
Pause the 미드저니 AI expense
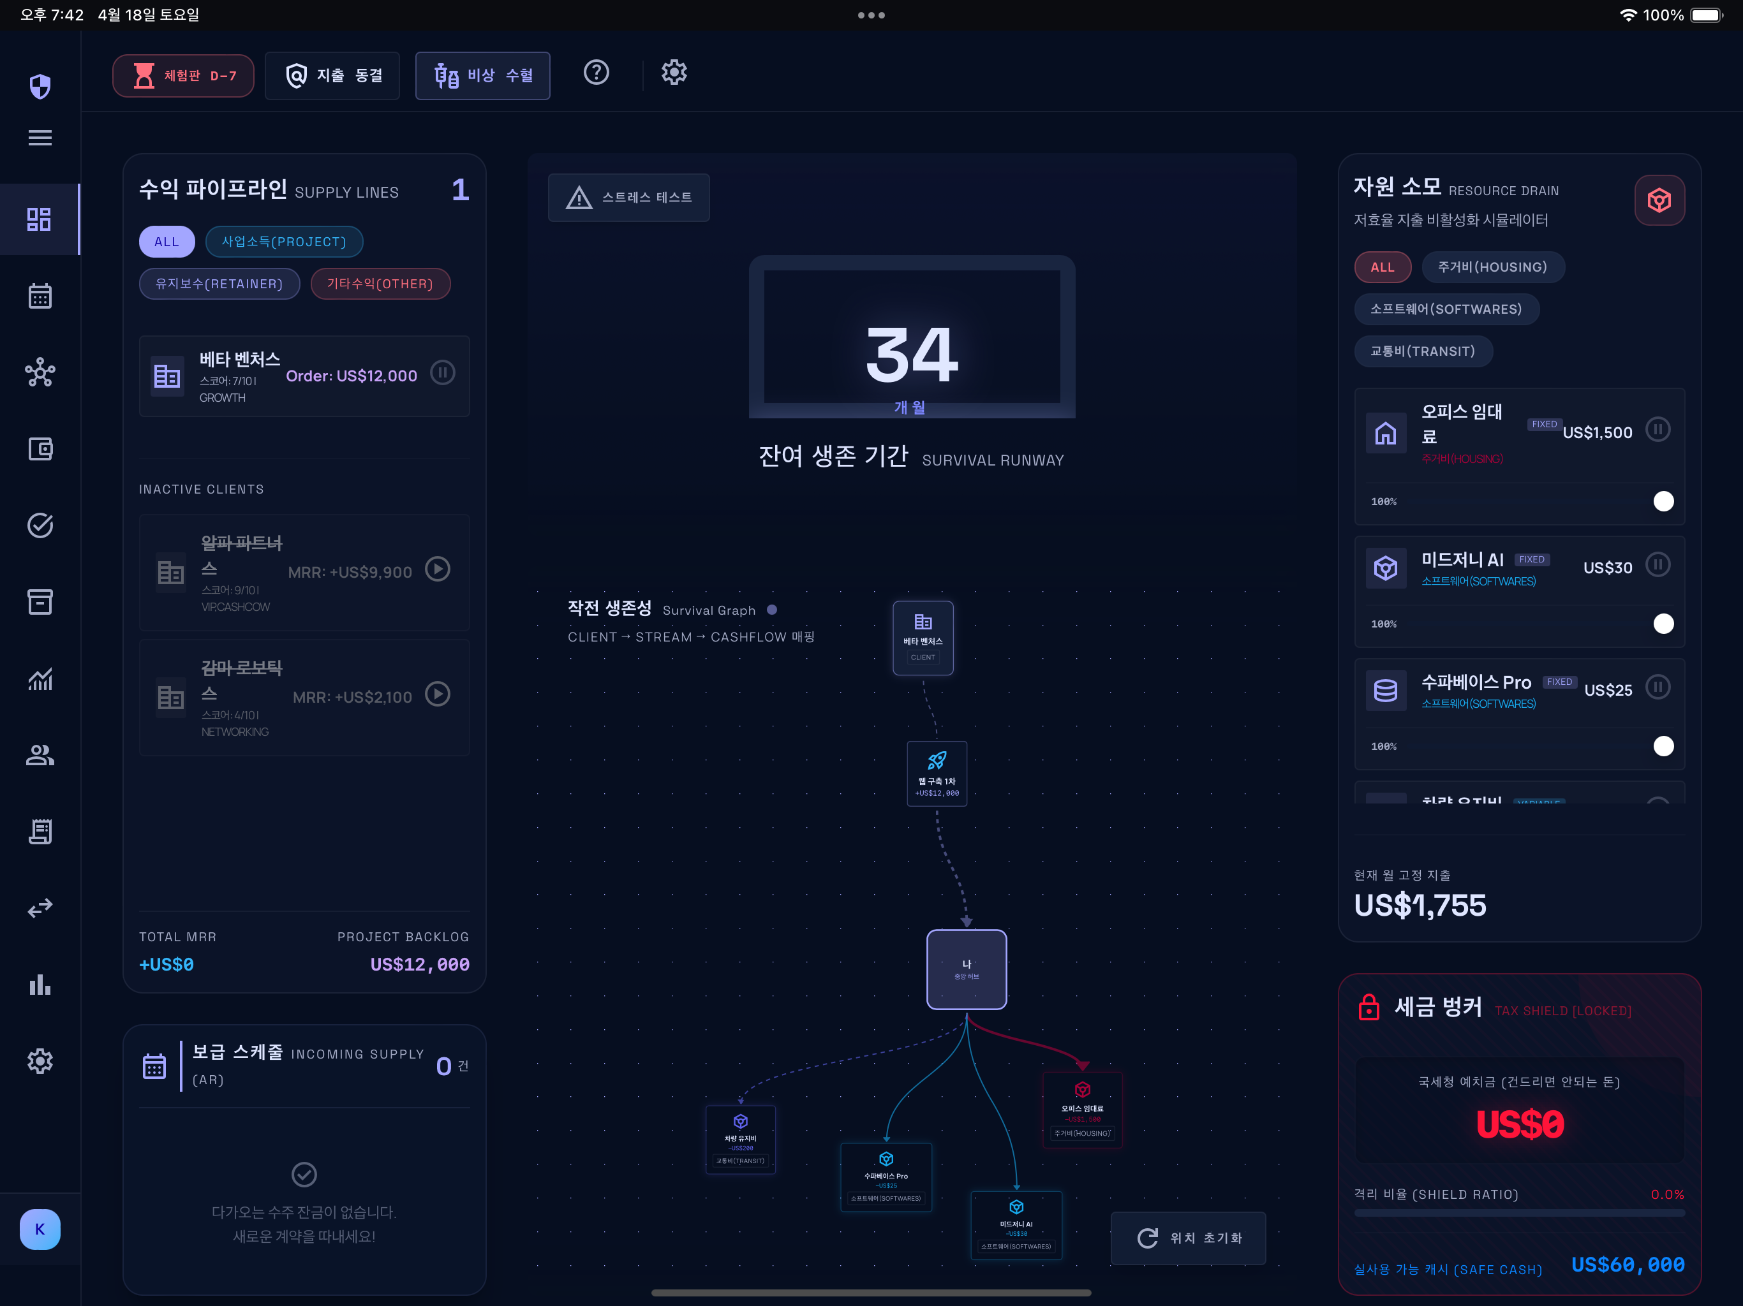[x=1659, y=565]
